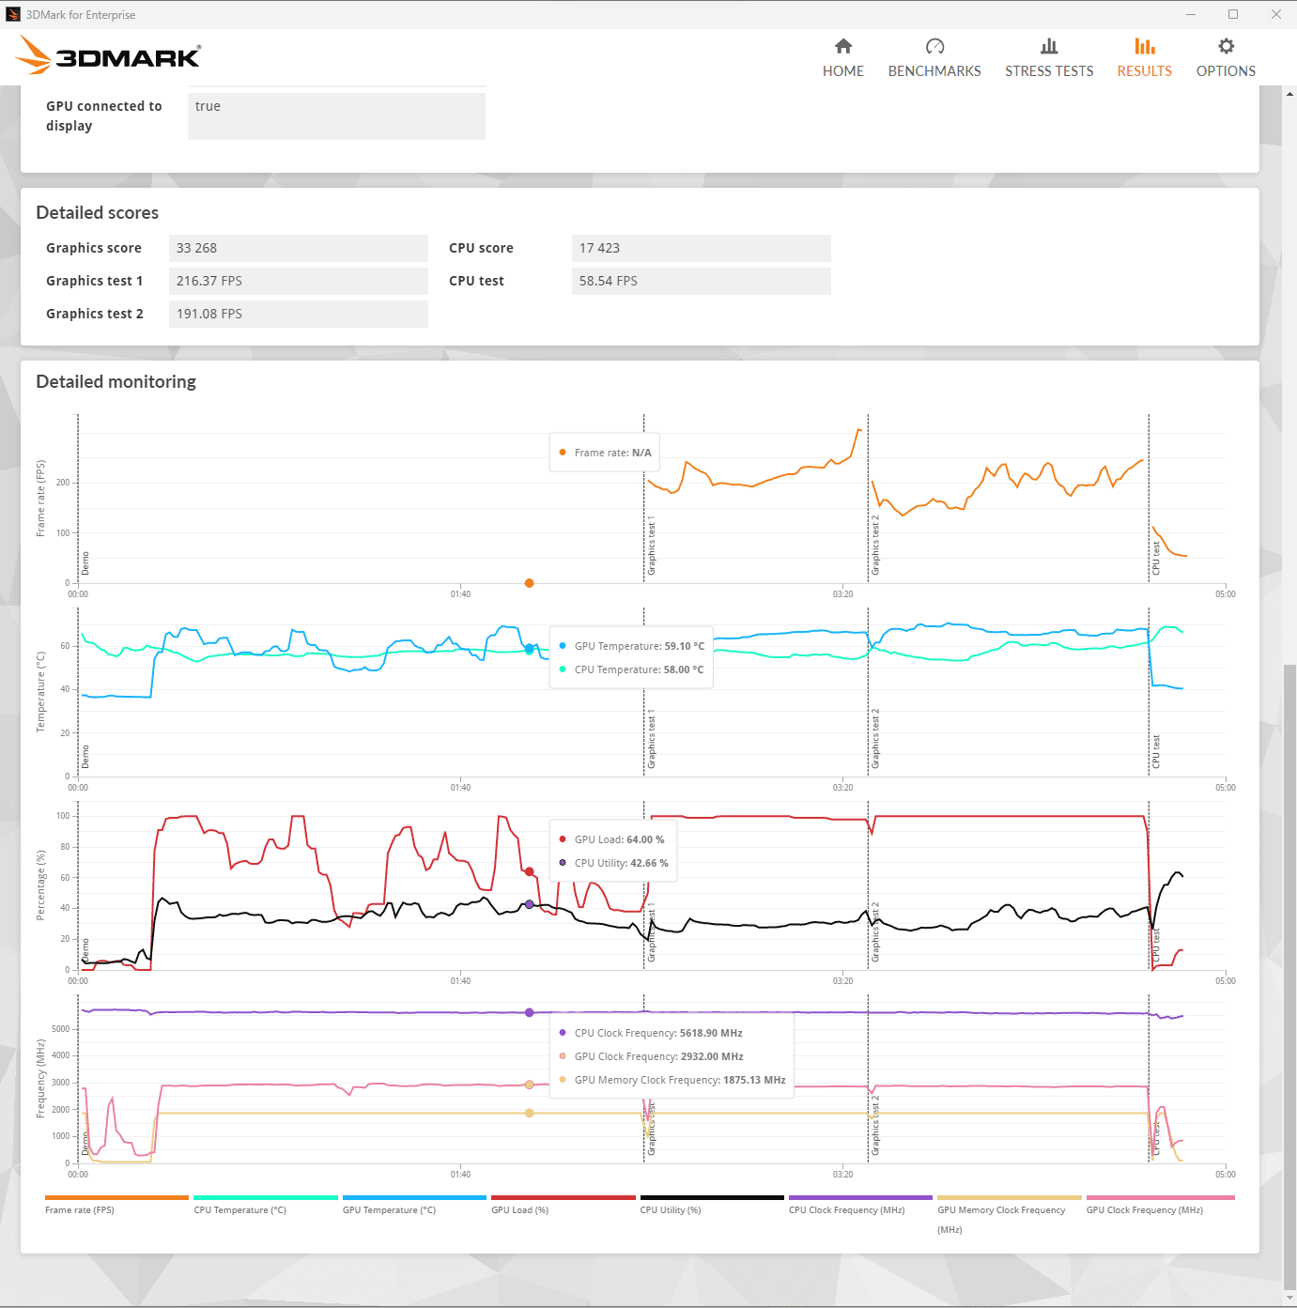Viewport: 1297px width, 1308px height.
Task: Click the CPU score value 17 423
Action: coord(702,248)
